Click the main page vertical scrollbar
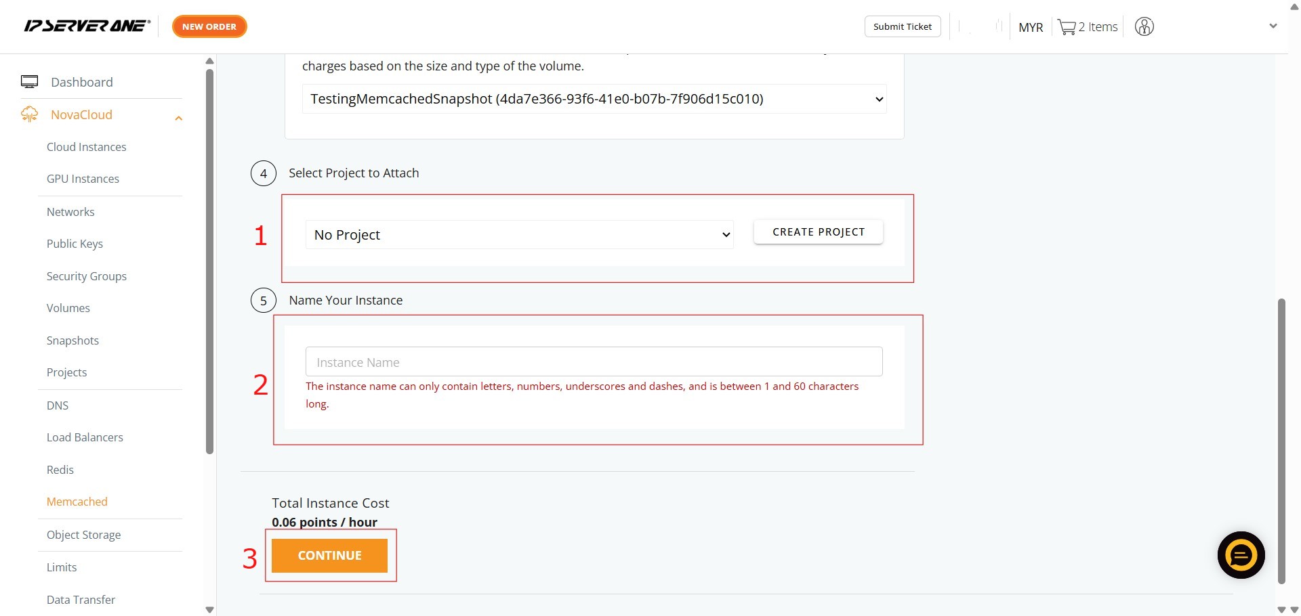Viewport: 1301px width, 616px height. pyautogui.click(x=1281, y=440)
